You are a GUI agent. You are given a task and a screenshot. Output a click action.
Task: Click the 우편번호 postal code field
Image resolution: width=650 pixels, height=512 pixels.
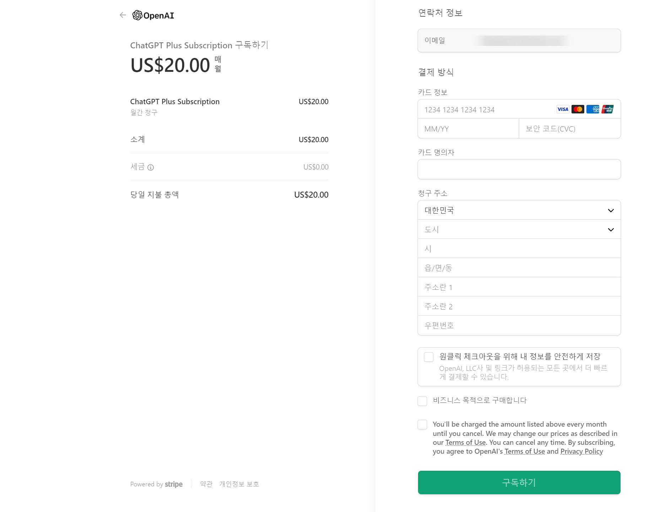(519, 325)
